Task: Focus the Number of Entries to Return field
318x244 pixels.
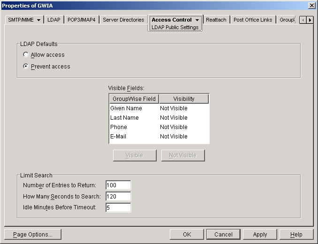Action: click(118, 185)
